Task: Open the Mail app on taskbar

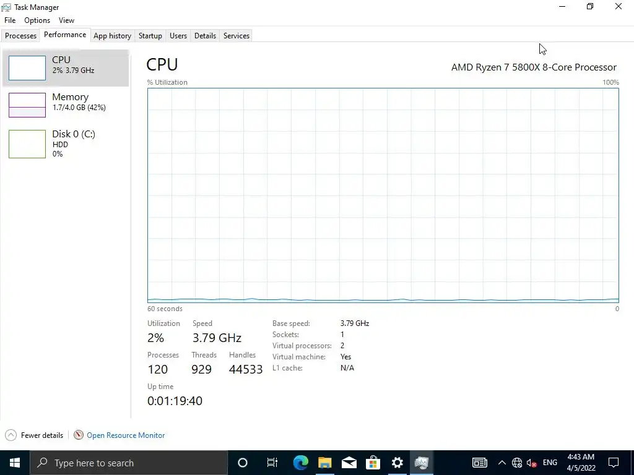Action: pyautogui.click(x=349, y=463)
